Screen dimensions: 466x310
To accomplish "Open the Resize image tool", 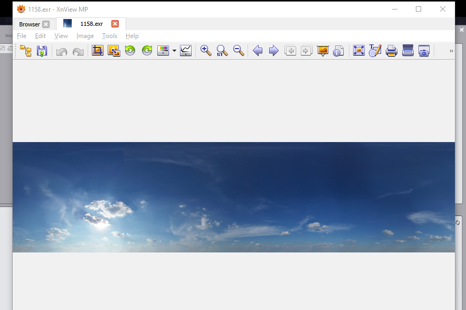I will [x=114, y=51].
